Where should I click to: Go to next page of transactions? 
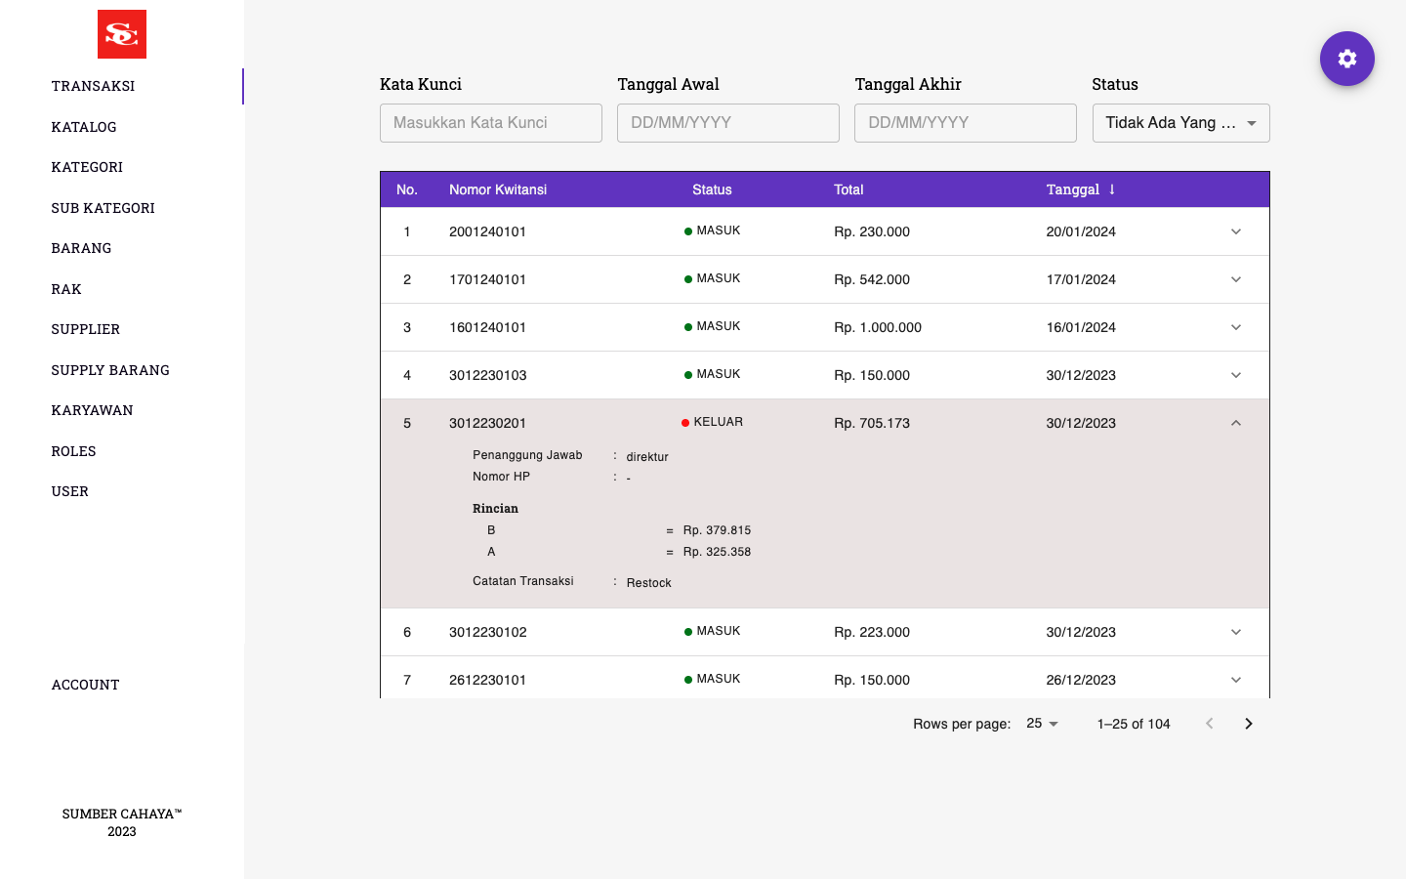[1248, 724]
